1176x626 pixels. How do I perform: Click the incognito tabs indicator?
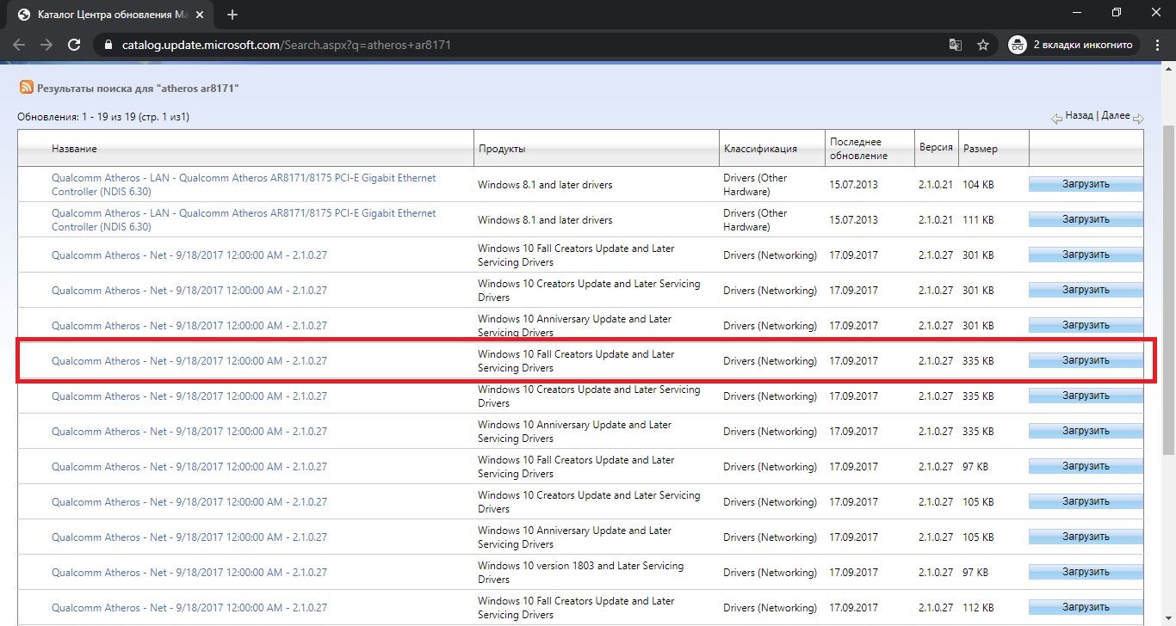pyautogui.click(x=1074, y=45)
